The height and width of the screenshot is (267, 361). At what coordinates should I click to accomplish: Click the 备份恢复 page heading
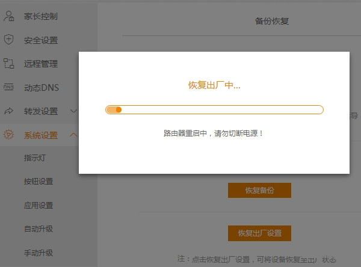[x=272, y=21]
